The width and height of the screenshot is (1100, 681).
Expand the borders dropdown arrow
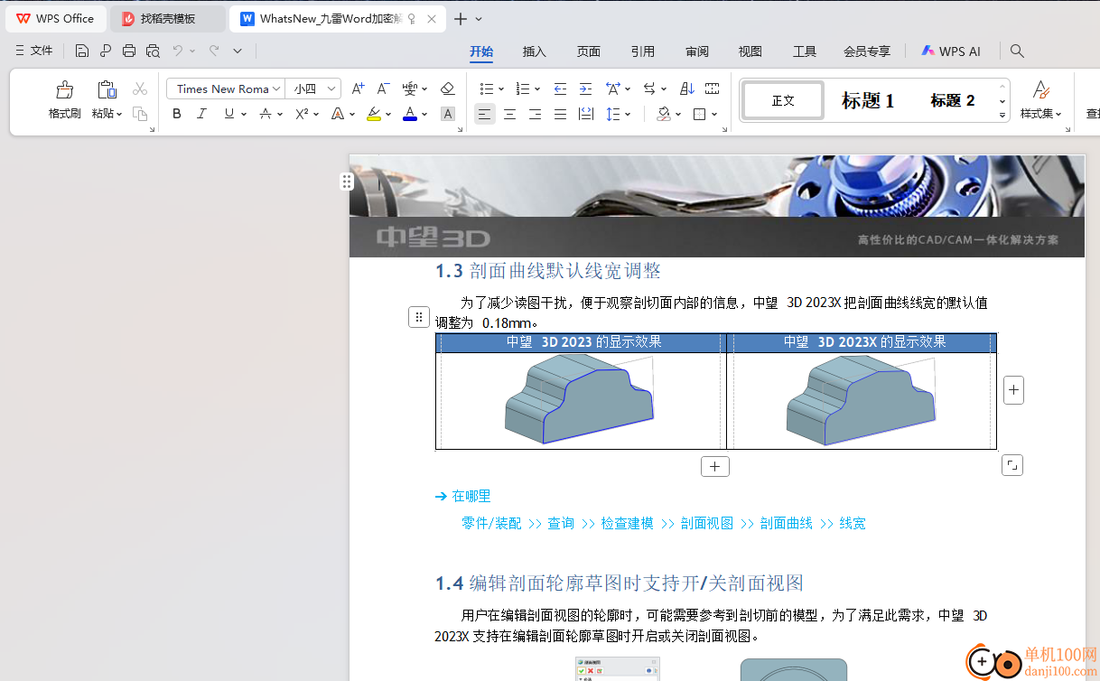pyautogui.click(x=714, y=114)
